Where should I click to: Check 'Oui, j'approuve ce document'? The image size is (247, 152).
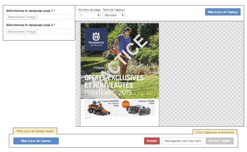point(197,132)
